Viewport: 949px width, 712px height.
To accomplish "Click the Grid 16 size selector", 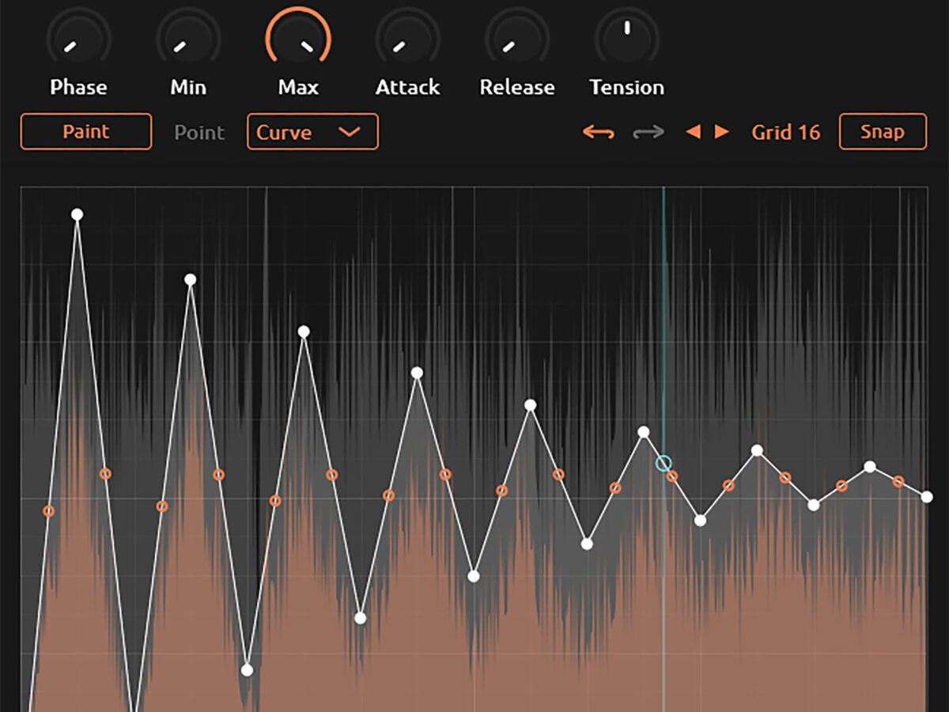I will pyautogui.click(x=785, y=132).
